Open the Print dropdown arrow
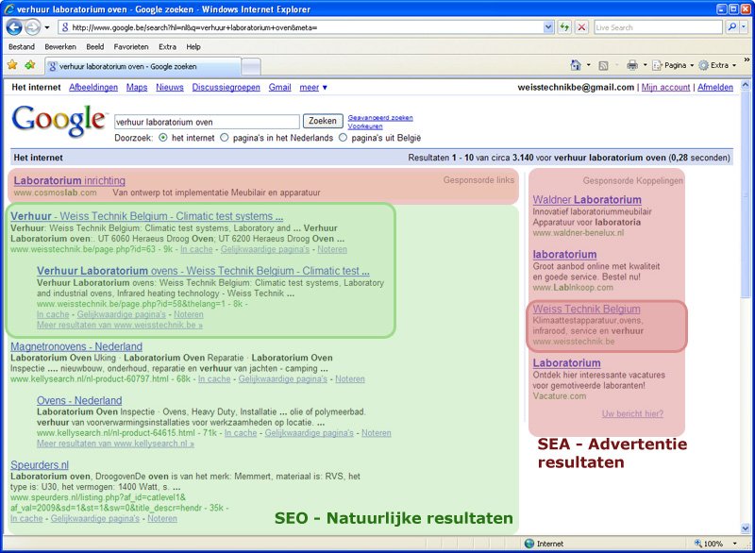Viewport: 755px width, 553px height. click(x=646, y=65)
